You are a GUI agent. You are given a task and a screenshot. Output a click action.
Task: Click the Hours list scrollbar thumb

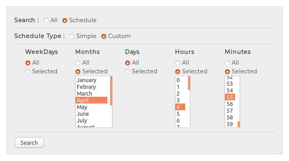(189, 83)
